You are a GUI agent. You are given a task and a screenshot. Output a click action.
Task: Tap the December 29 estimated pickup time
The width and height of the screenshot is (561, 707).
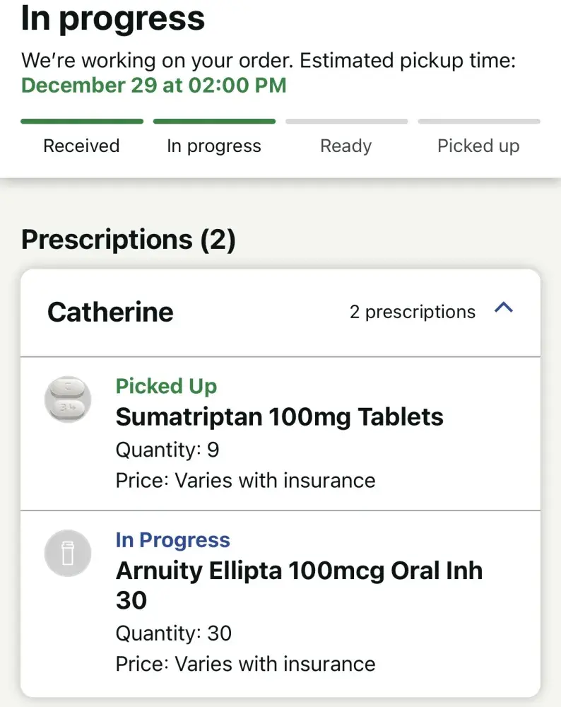pyautogui.click(x=154, y=86)
